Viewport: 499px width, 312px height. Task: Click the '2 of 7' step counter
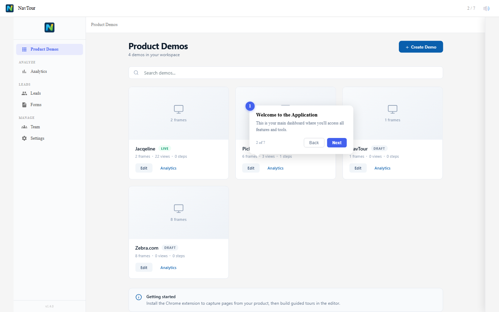coord(261,142)
